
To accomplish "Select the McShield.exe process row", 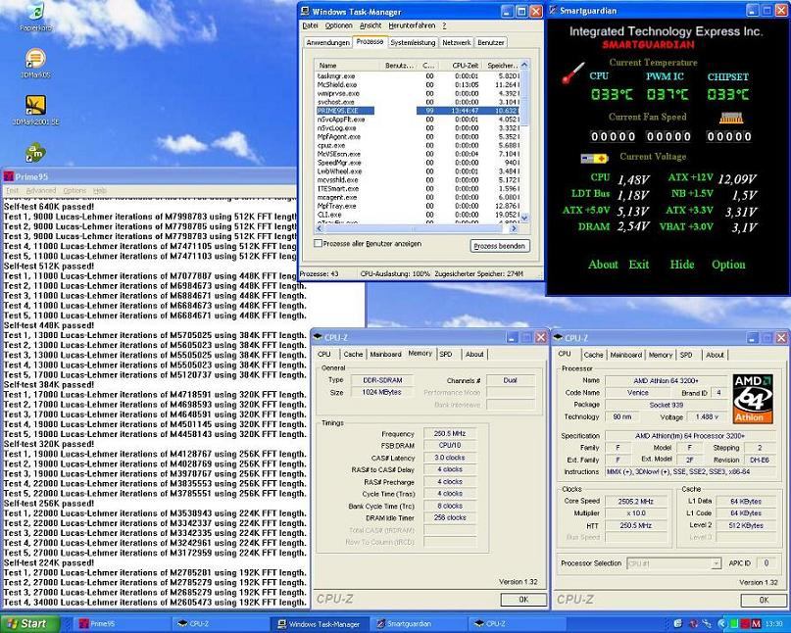I will tap(418, 84).
